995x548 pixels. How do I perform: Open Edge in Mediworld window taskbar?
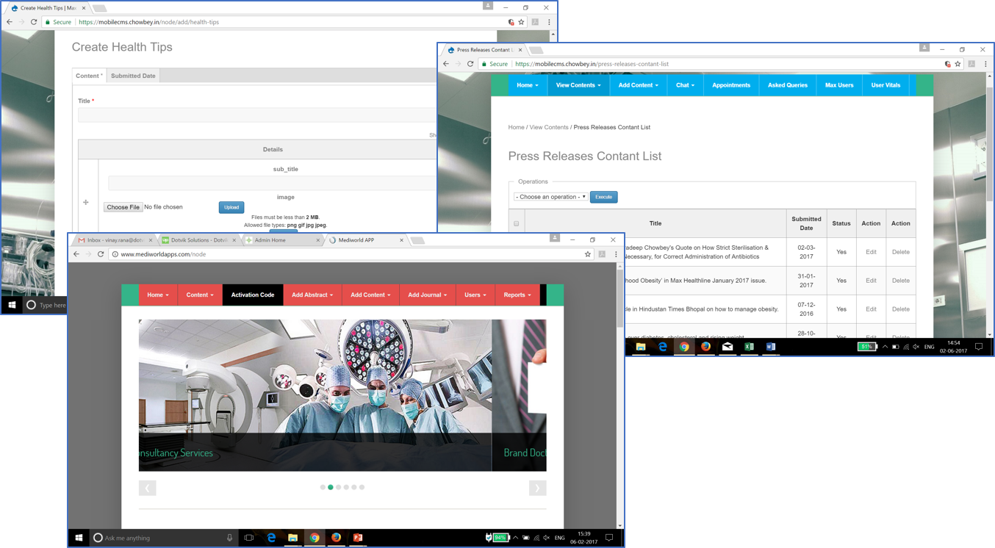point(271,538)
